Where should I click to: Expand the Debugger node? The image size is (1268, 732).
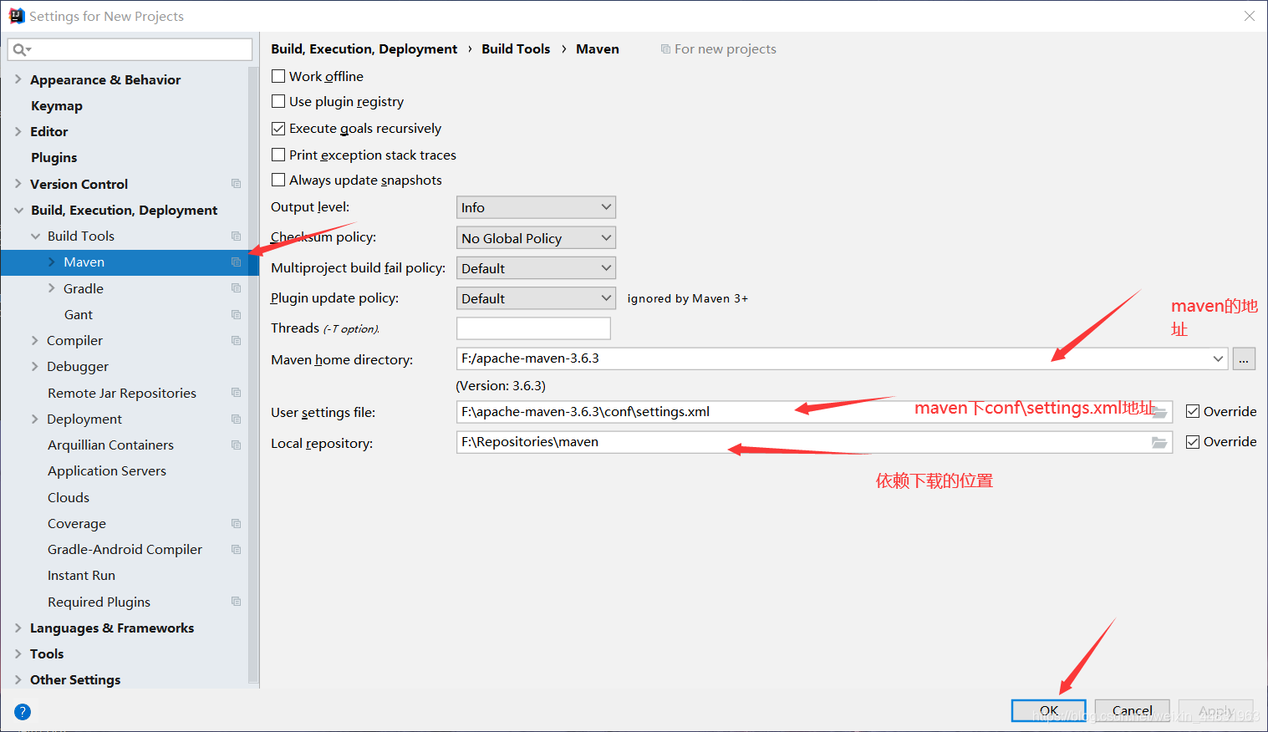[x=34, y=366]
